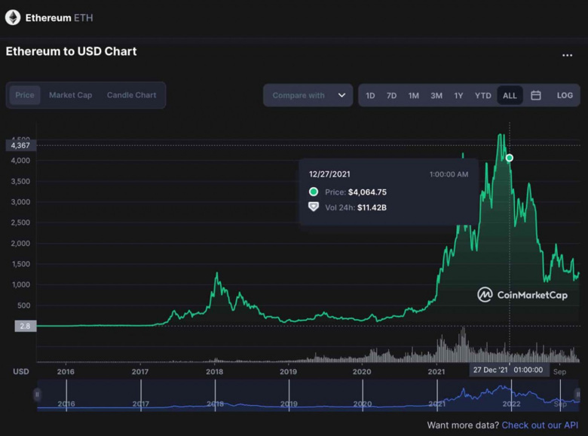Click the 2,000 price axis label
This screenshot has width=588, height=436.
(20, 244)
